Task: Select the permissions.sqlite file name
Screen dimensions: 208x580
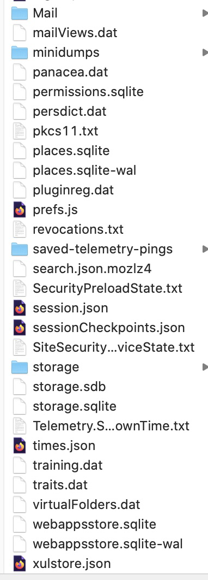Action: point(88,92)
